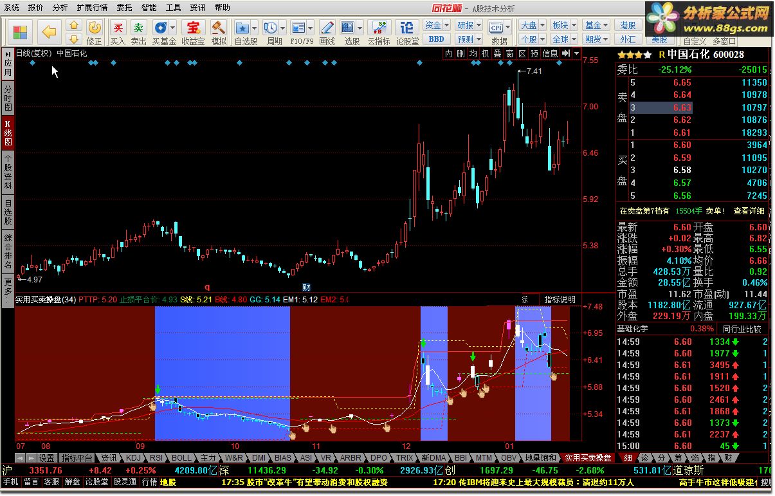
Task: Open the 大盘 dropdown
Action: 533,25
